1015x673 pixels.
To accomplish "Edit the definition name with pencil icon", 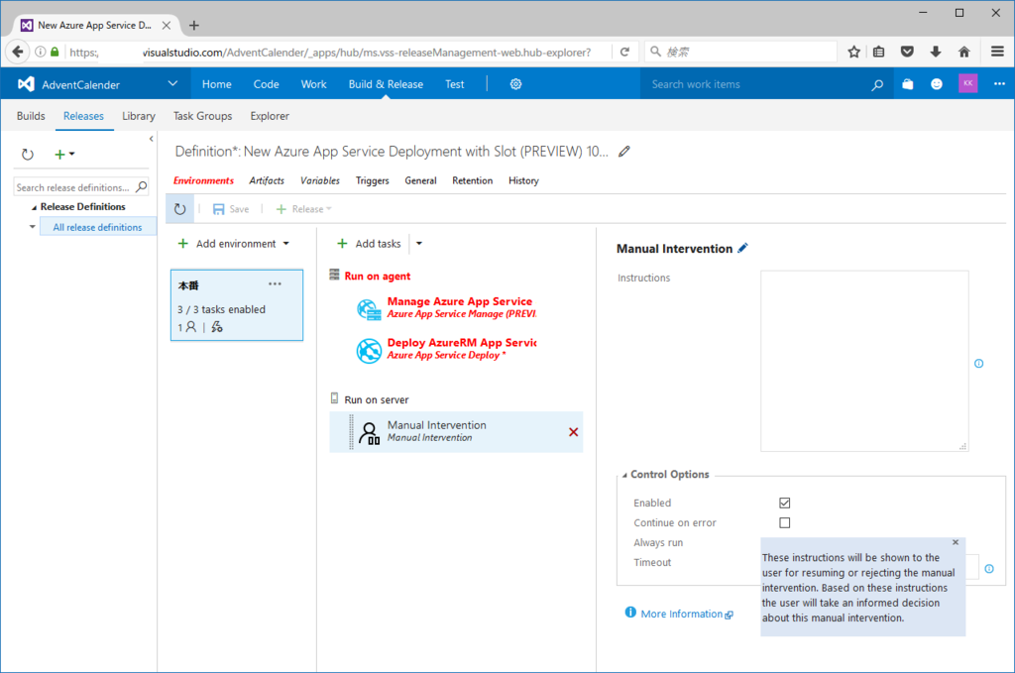I will [624, 152].
